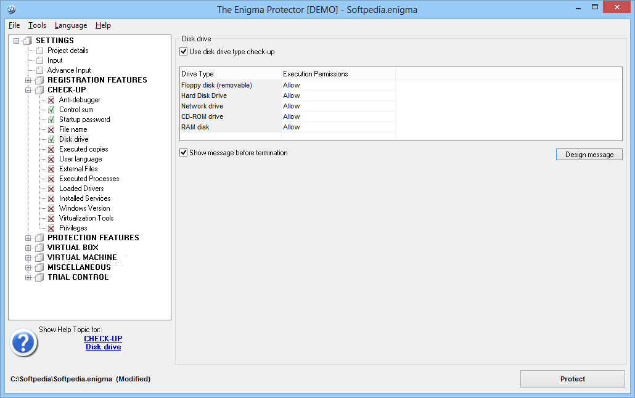The width and height of the screenshot is (635, 398).
Task: Click the folder icon beside SETTINGS
Action: click(28, 41)
